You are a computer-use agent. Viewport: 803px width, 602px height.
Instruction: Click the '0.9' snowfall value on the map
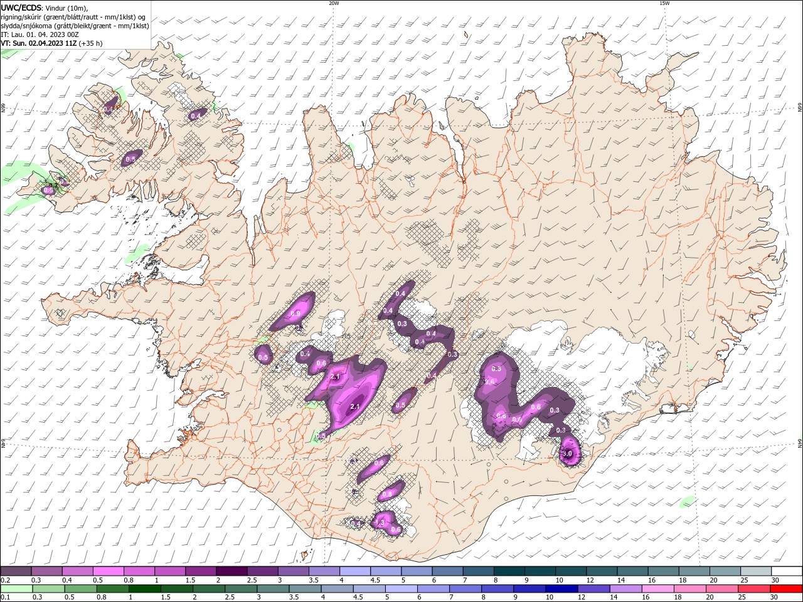pos(295,314)
